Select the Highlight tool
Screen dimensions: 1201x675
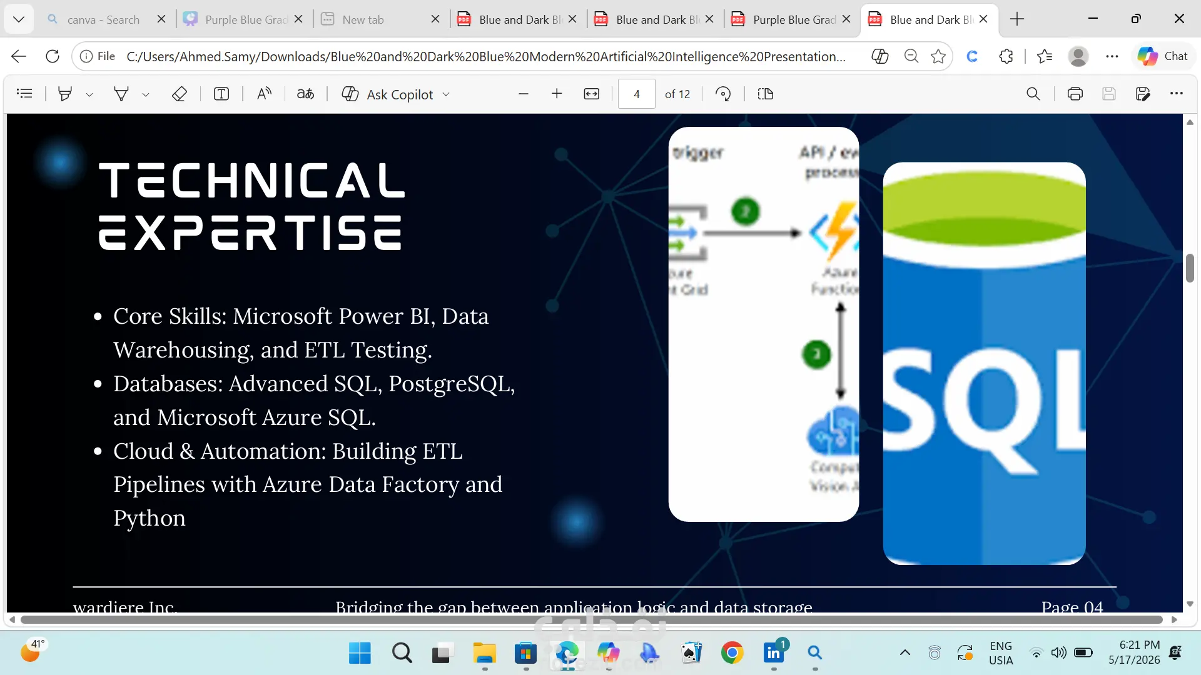[x=64, y=94]
